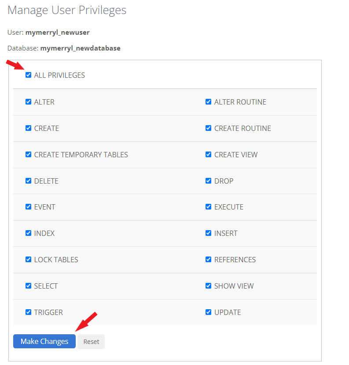Toggle the EXECUTE privilege checkbox
Viewport: 349px width, 365px height.
[208, 207]
